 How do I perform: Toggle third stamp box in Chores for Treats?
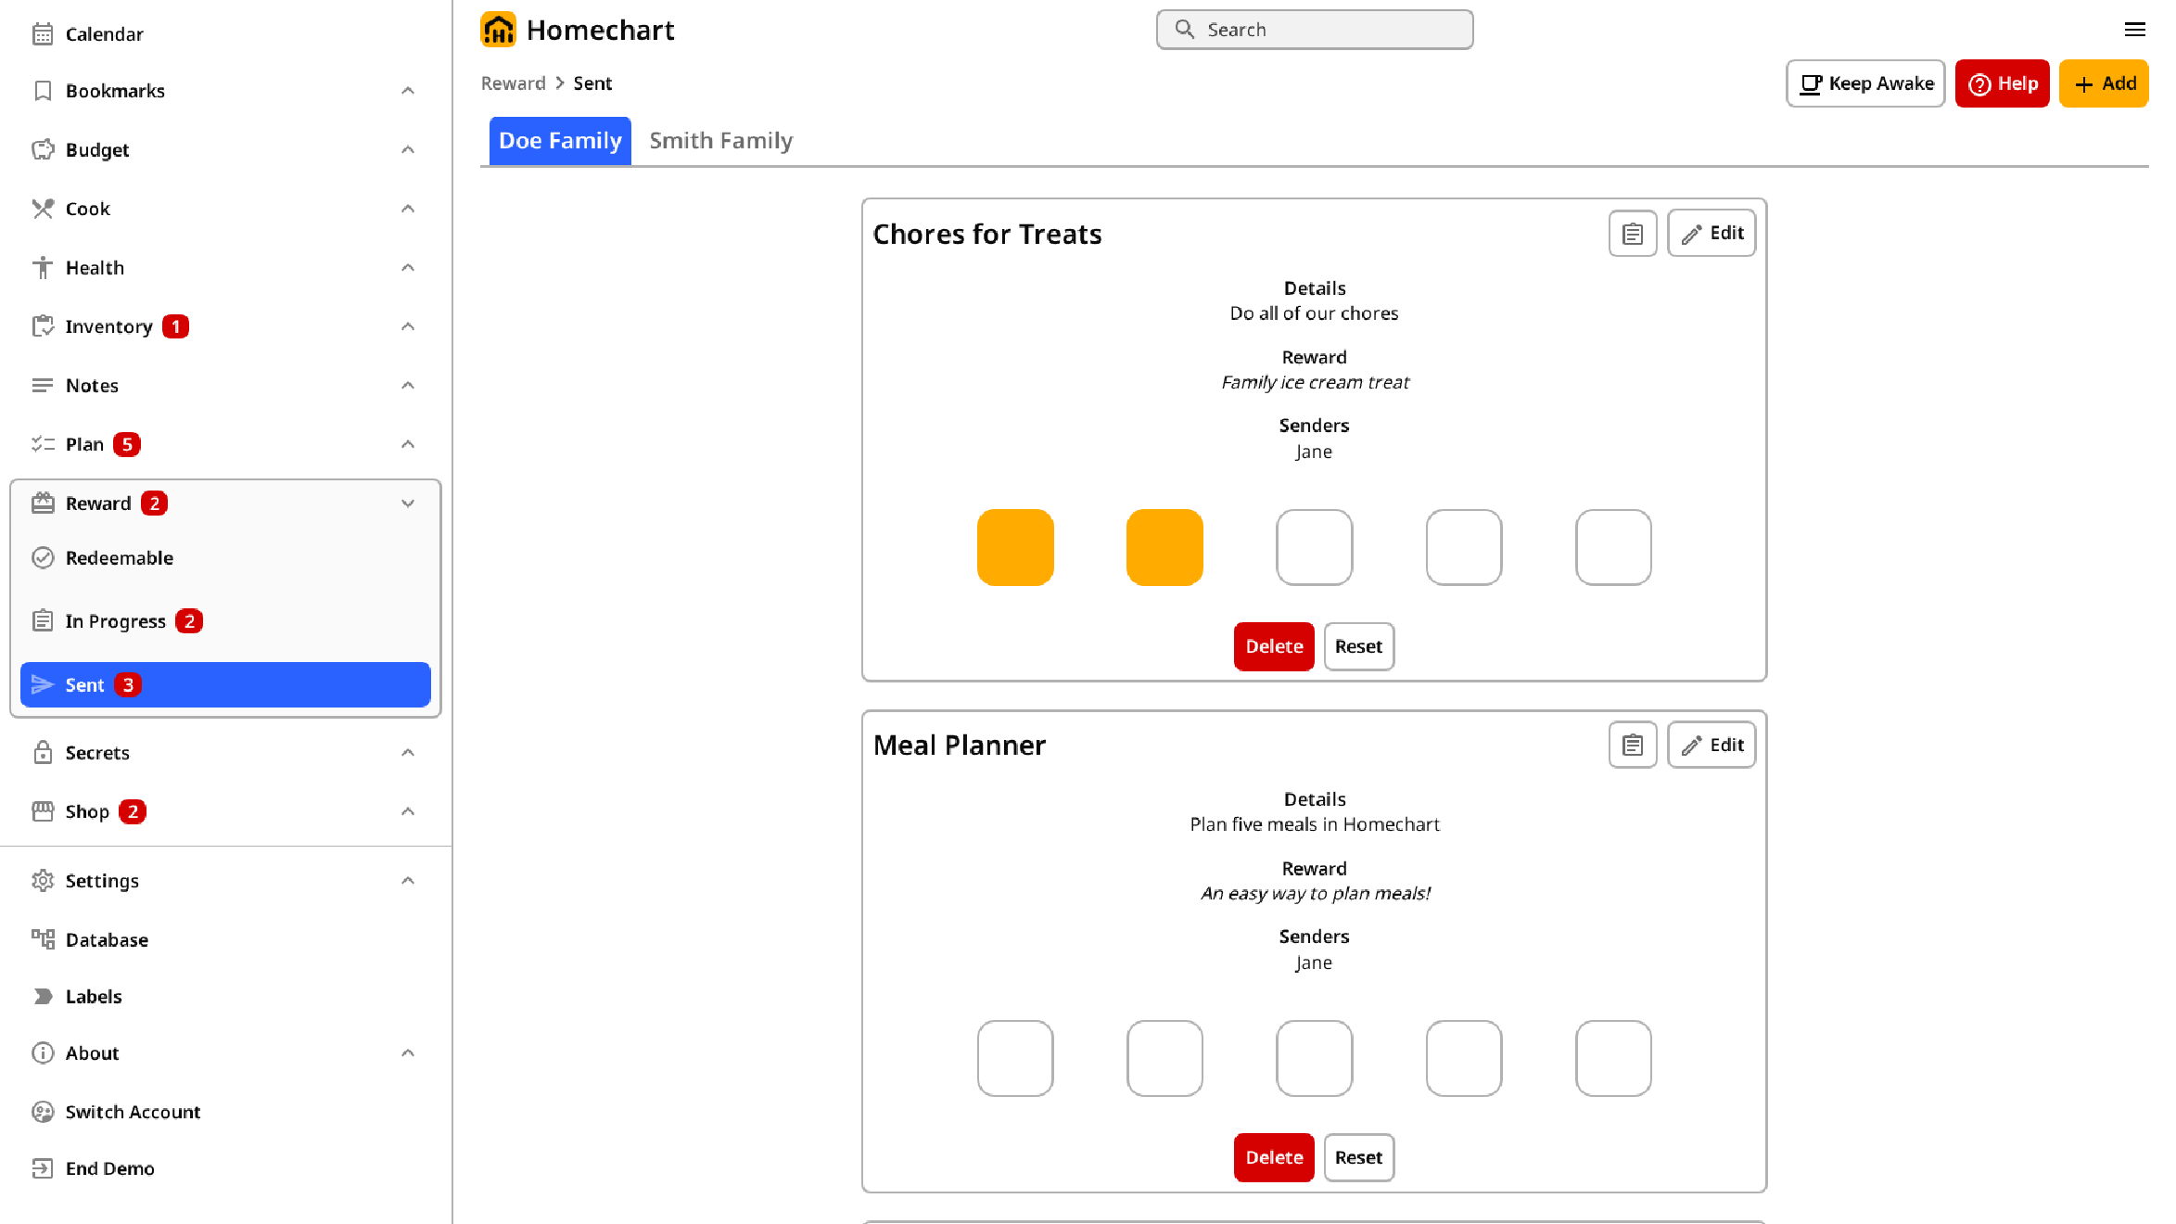click(x=1314, y=547)
